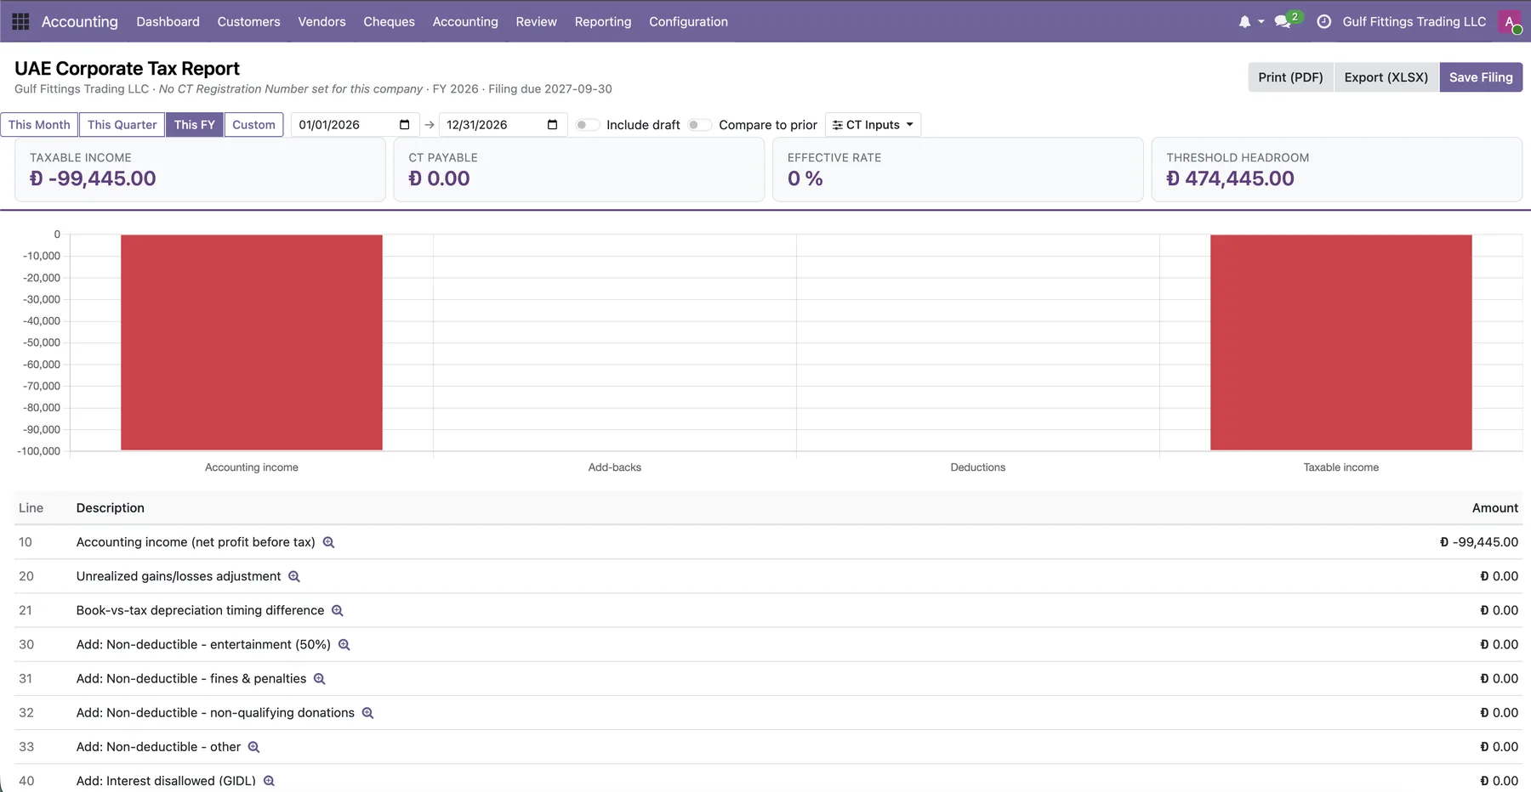
Task: Click the activities clock icon
Action: click(x=1323, y=21)
